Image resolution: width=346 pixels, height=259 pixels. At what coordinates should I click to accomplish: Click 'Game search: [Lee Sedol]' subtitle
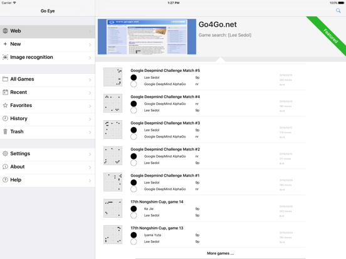(x=225, y=35)
